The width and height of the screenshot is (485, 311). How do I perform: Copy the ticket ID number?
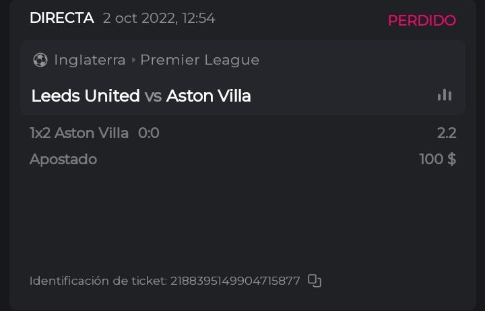point(315,281)
